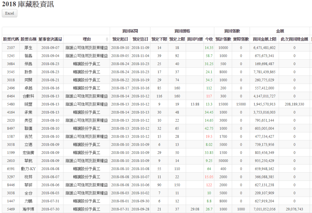Sort table by 股票代碼 column header

11,39
